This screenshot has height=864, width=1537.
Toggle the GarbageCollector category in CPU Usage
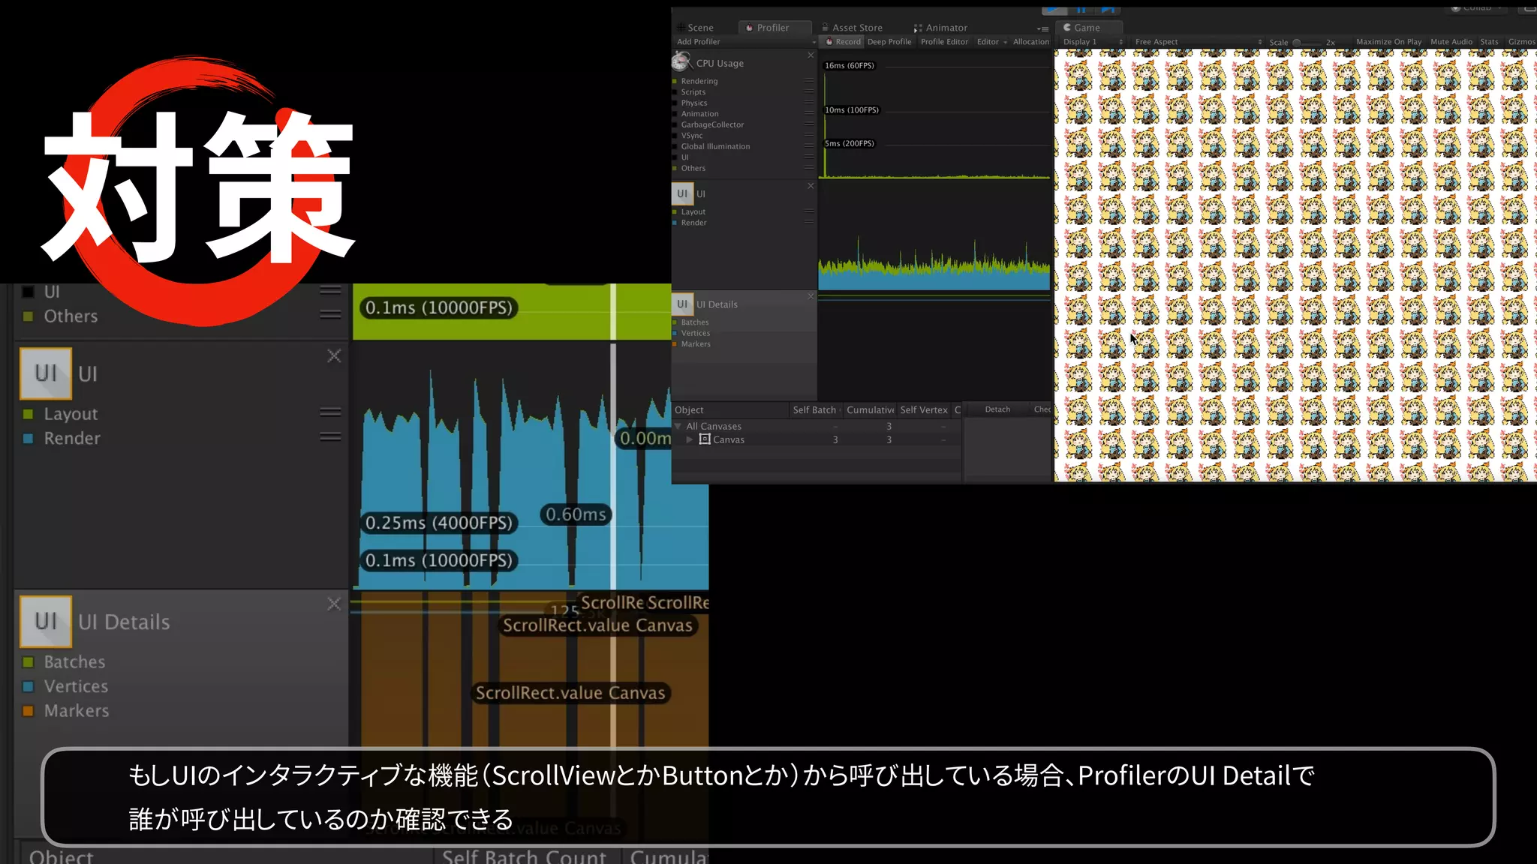[x=675, y=124]
